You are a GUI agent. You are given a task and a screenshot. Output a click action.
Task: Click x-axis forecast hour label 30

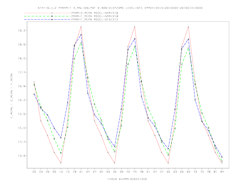101,172
